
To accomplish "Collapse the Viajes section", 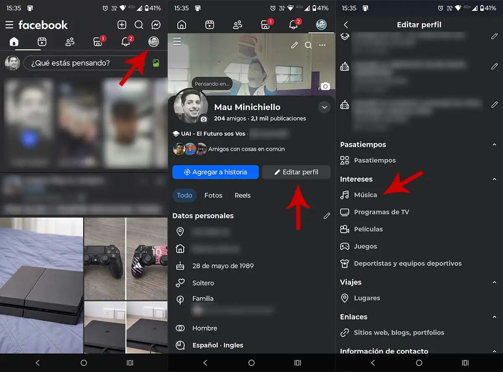I will pyautogui.click(x=494, y=282).
